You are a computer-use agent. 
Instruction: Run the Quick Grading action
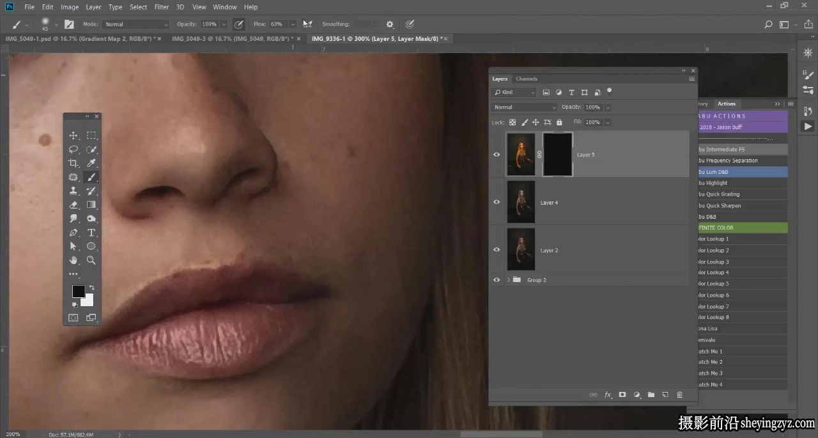[742, 194]
